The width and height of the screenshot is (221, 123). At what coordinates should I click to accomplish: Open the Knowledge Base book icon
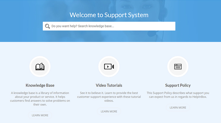click(40, 66)
